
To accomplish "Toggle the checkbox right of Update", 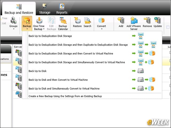I will (168, 27).
